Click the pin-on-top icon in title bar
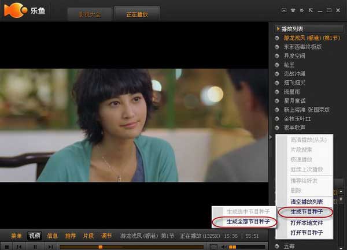 [x=302, y=10]
